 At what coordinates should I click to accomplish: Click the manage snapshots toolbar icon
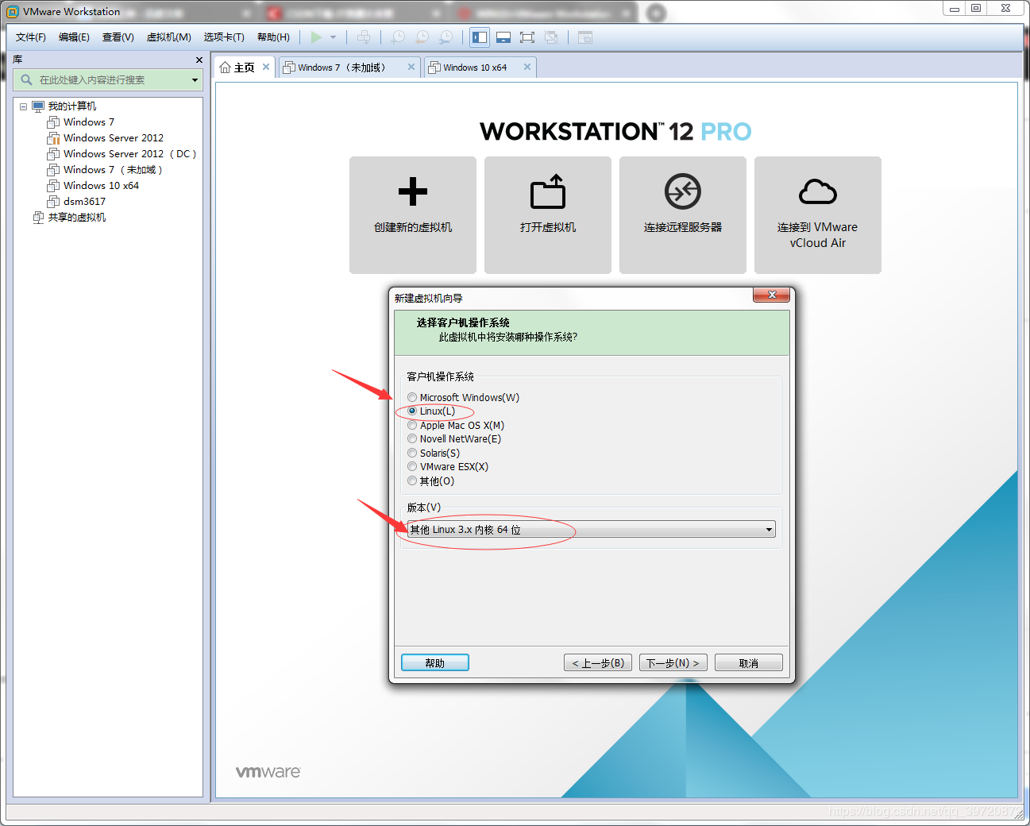pyautogui.click(x=446, y=37)
